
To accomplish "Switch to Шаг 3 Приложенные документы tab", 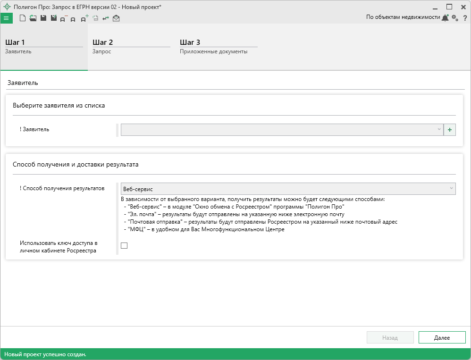I will (218, 46).
